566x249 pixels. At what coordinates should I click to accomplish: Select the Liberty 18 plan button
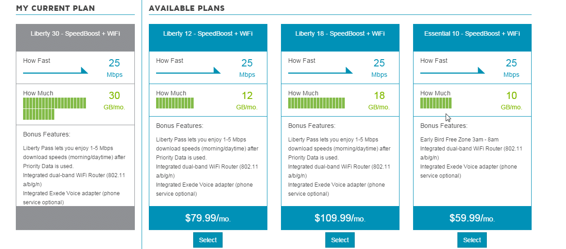[x=340, y=240]
